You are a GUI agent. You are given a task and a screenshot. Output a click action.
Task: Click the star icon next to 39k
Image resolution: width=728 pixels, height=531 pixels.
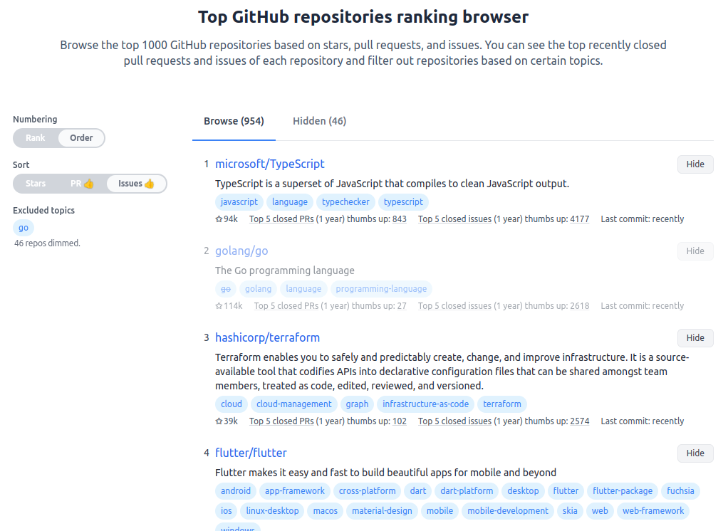click(x=219, y=421)
